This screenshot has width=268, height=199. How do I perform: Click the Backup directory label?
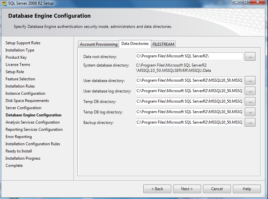(98, 123)
